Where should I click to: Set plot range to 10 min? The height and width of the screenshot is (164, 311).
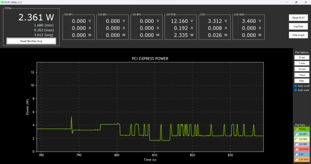(302, 69)
